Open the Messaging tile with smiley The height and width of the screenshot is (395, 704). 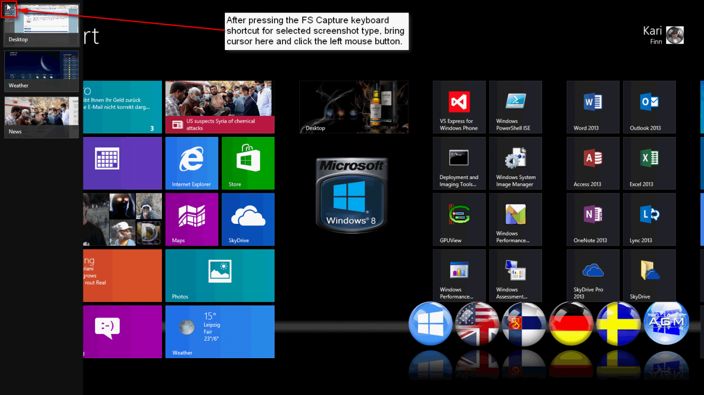(x=122, y=332)
